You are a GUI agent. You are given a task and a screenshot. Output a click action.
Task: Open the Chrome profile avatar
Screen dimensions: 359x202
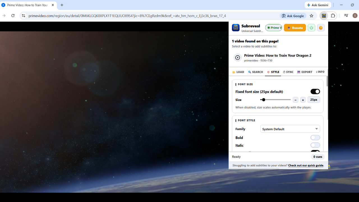[x=355, y=16]
